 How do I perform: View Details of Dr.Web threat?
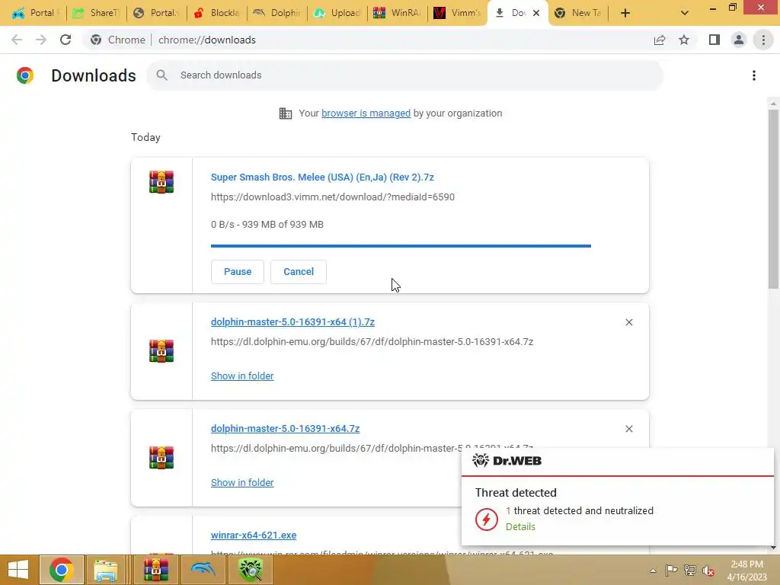[520, 527]
